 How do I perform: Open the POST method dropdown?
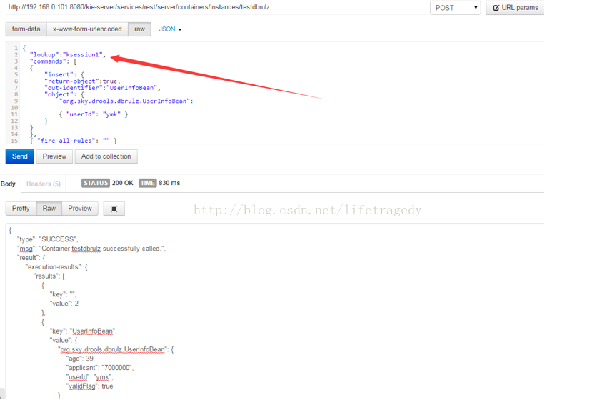(x=456, y=8)
